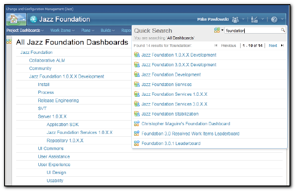The width and height of the screenshot is (295, 191).
Task: Expand the help icon dropdown arrow
Action: pyautogui.click(x=282, y=19)
